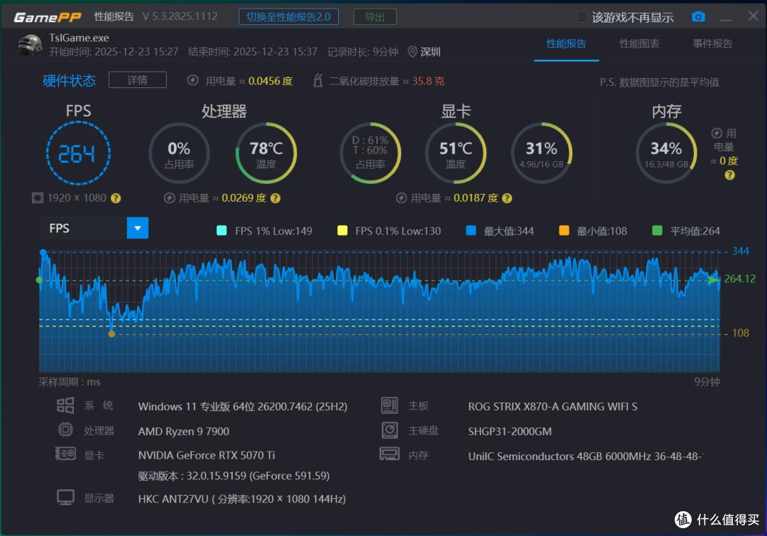767x536 pixels.
Task: Click the motherboard icon in 主板 row
Action: [x=390, y=405]
